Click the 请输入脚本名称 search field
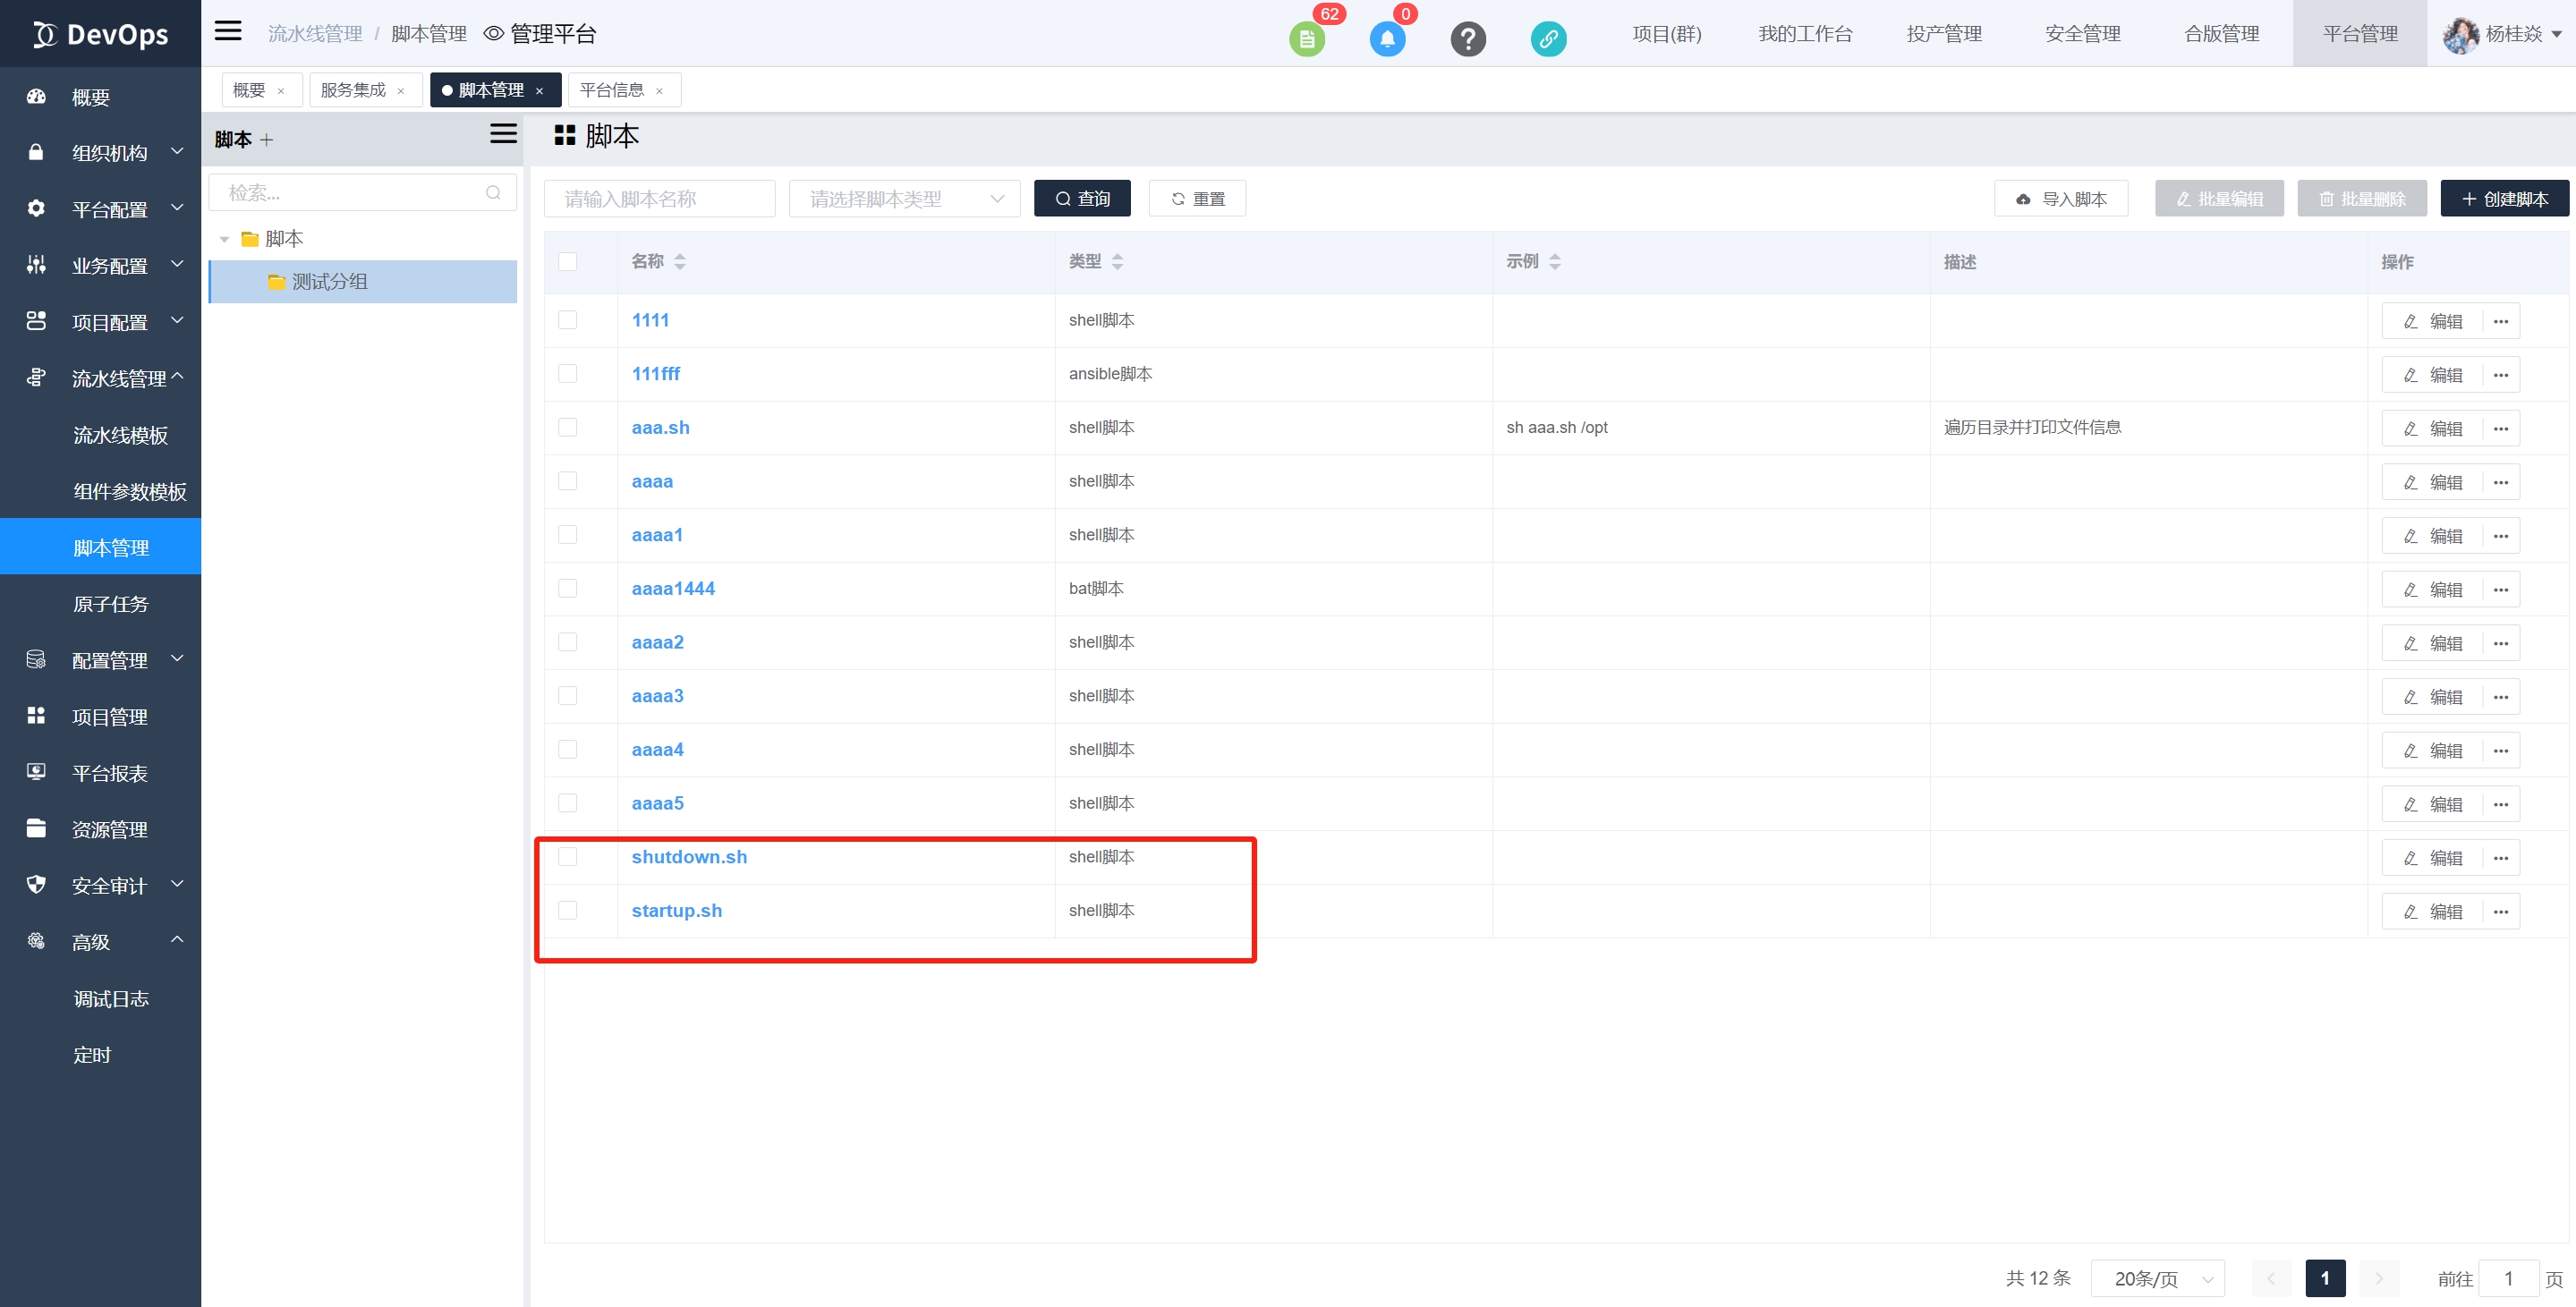The image size is (2576, 1307). pyautogui.click(x=659, y=199)
